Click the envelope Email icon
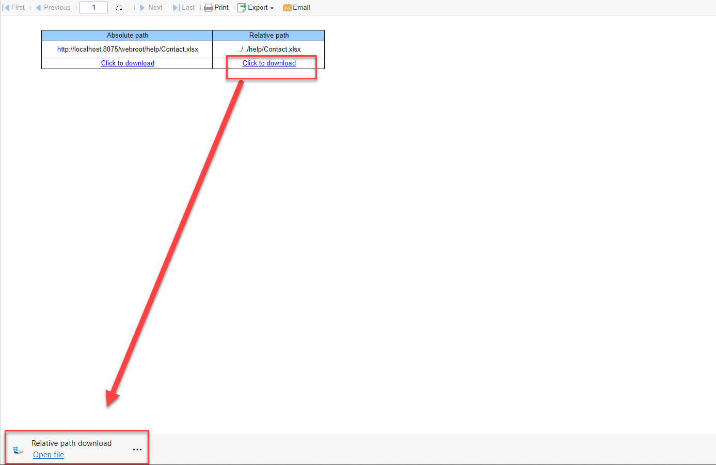The height and width of the screenshot is (465, 716). pos(287,8)
